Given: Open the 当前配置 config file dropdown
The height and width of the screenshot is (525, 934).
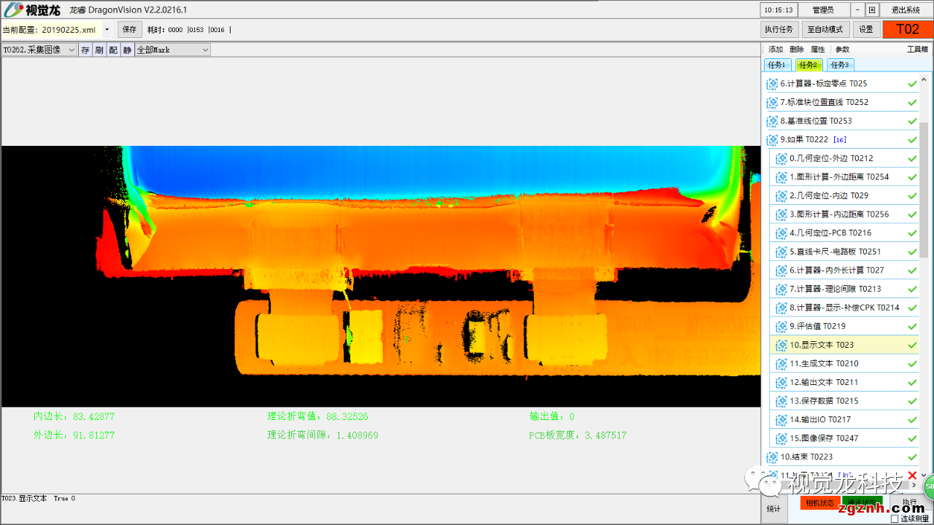Looking at the screenshot, I should click(x=107, y=30).
